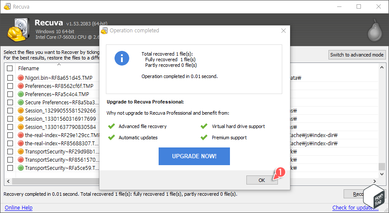Tick checkbox for Session_13299055581529266
Screen dimensions: 389x213
pos(10,110)
